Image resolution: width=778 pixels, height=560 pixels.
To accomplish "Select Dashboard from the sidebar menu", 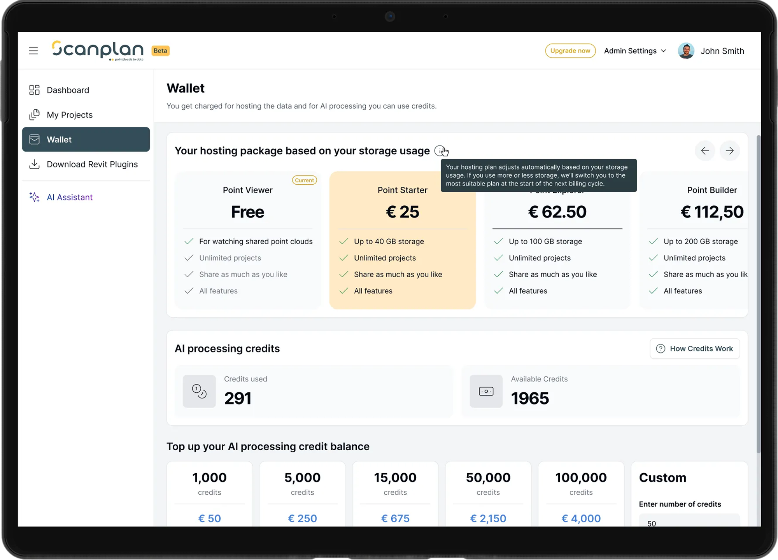I will (68, 90).
